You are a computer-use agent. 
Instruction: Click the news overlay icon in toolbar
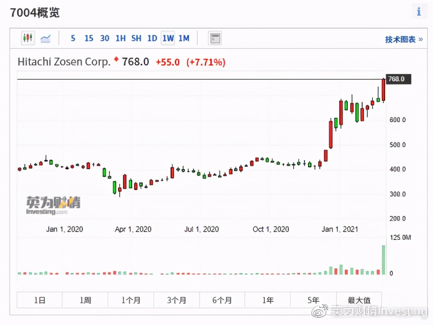coord(215,39)
